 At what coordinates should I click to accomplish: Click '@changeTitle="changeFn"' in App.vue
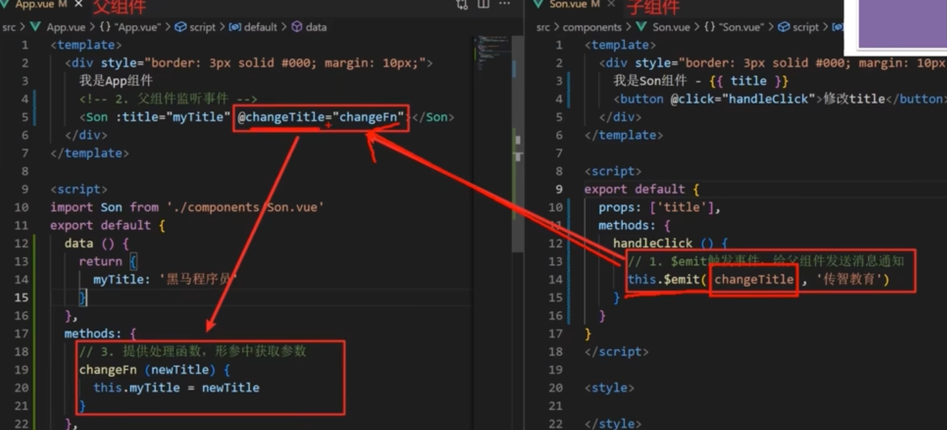pos(321,117)
